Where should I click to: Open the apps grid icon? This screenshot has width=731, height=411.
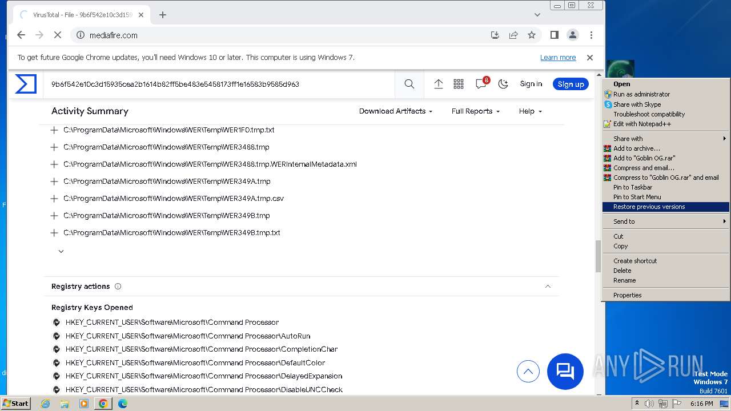459,84
